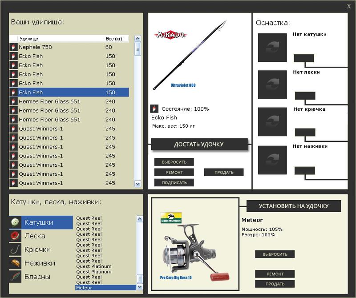
Task: Click reel list scrollbar up arrow
Action: 140,219
